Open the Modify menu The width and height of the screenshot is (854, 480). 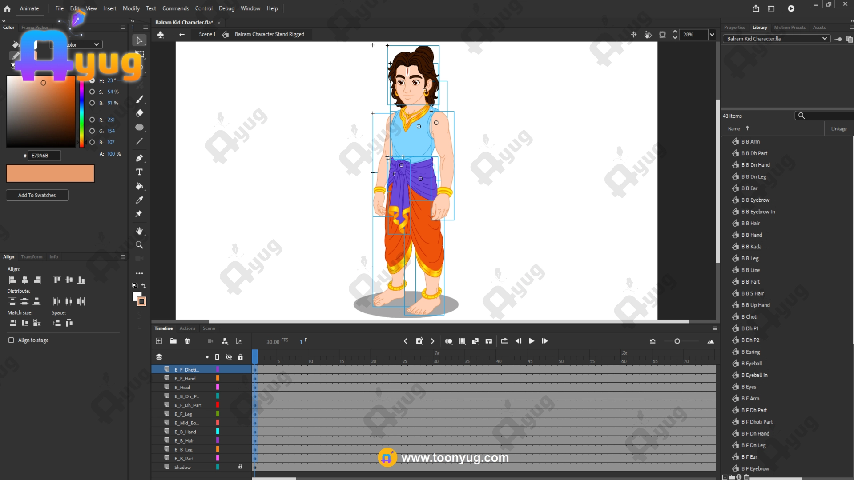coord(131,8)
